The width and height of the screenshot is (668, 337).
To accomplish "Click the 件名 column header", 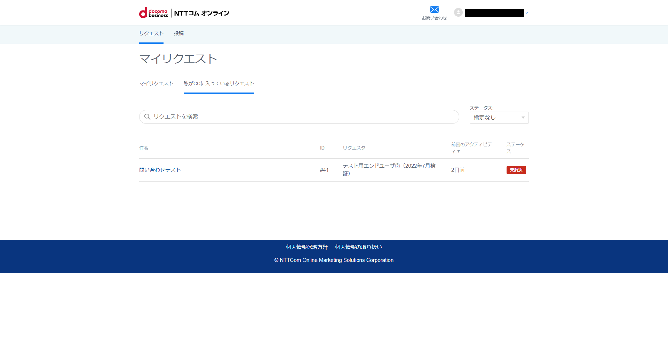I will 144,148.
